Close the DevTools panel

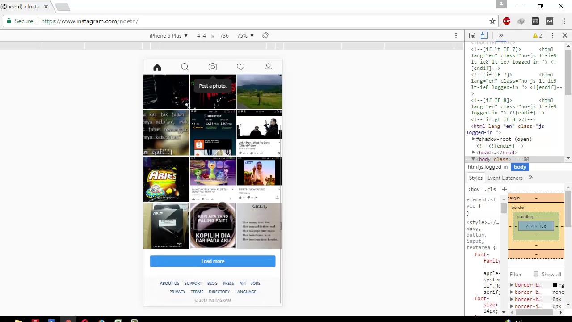click(x=564, y=35)
